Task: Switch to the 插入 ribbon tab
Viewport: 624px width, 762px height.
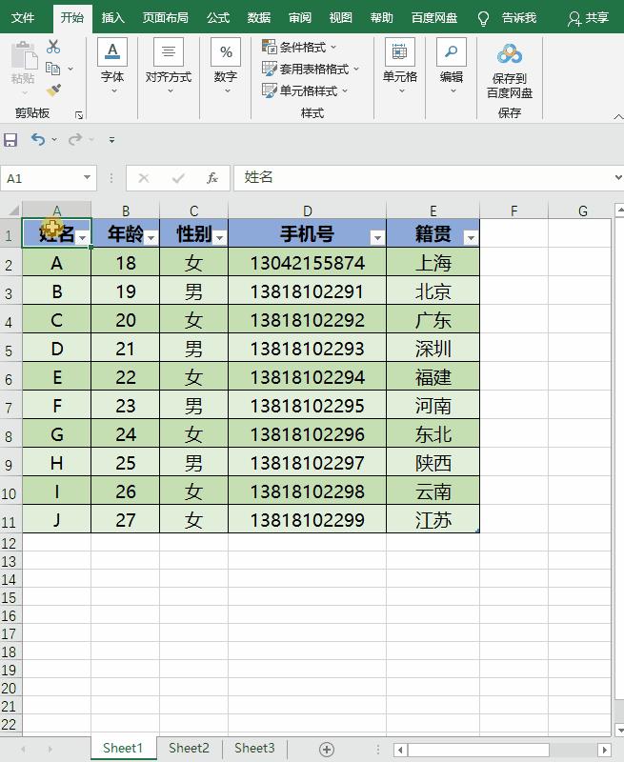Action: click(x=113, y=18)
